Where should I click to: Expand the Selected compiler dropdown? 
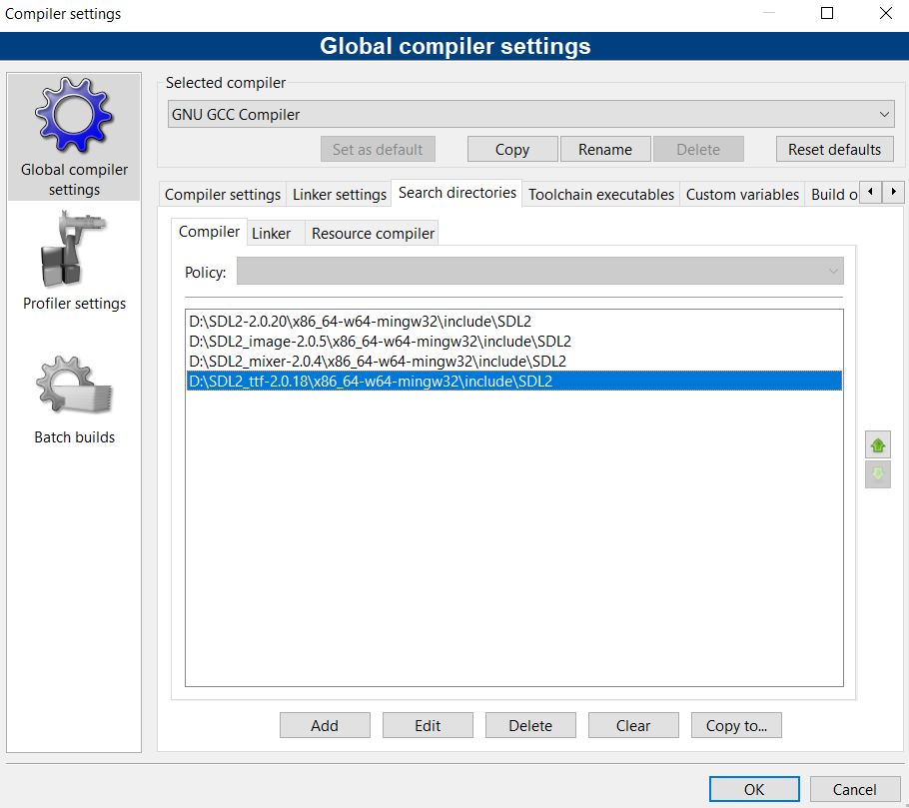[531, 114]
